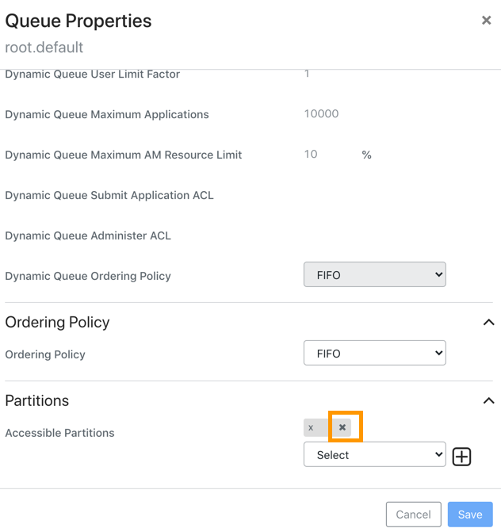Viewport: 501px width, 532px height.
Task: Collapse the Ordering Policy section
Action: tap(488, 322)
